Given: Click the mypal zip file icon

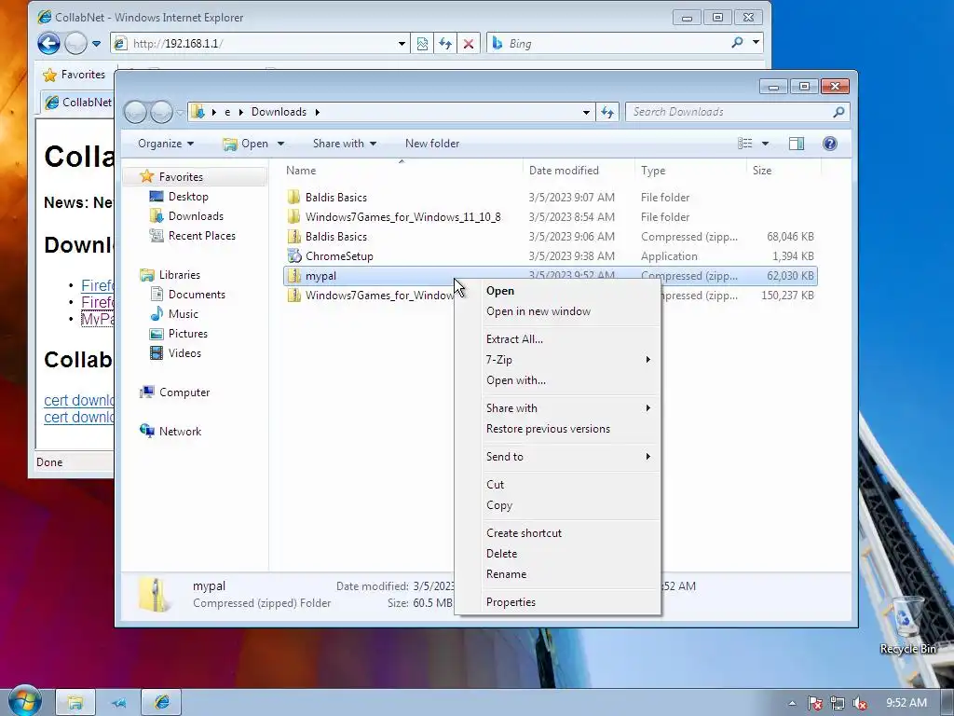Looking at the screenshot, I should (294, 276).
